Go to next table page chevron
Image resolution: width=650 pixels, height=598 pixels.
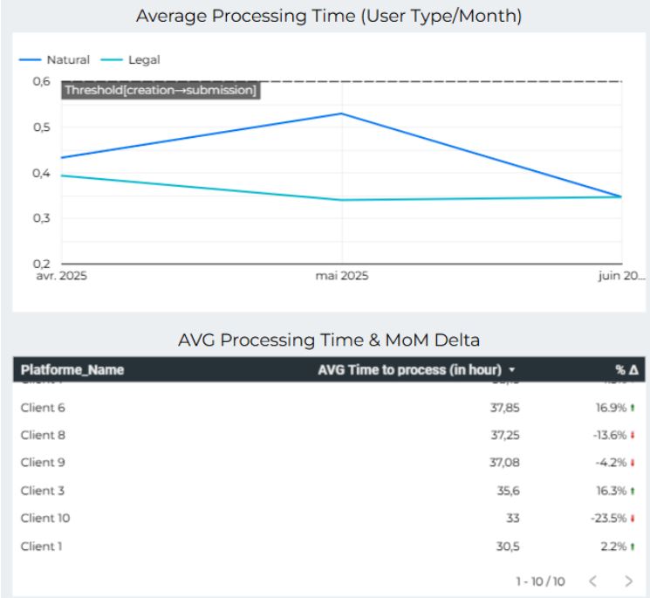(629, 581)
